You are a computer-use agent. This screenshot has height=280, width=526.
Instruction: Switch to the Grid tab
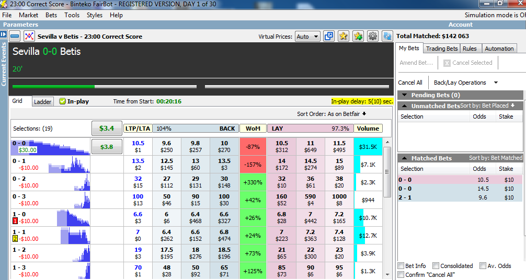pos(17,101)
